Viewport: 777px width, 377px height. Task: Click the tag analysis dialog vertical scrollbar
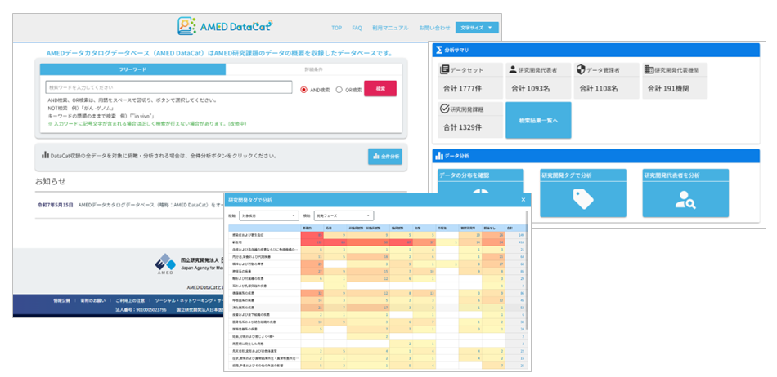[528, 270]
